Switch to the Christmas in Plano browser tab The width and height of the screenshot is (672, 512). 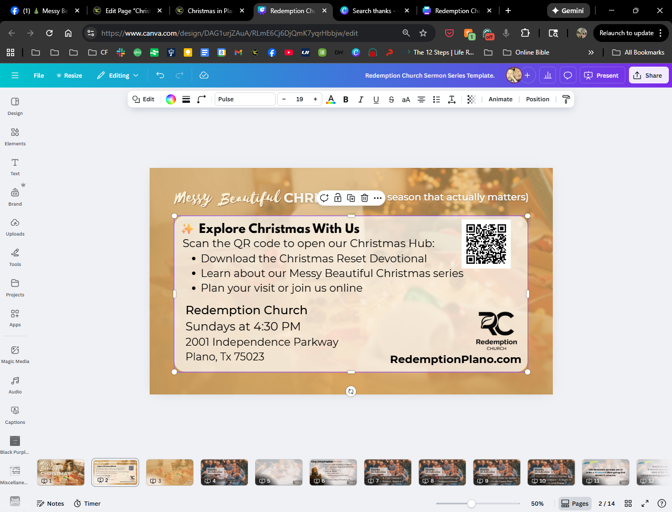point(209,10)
